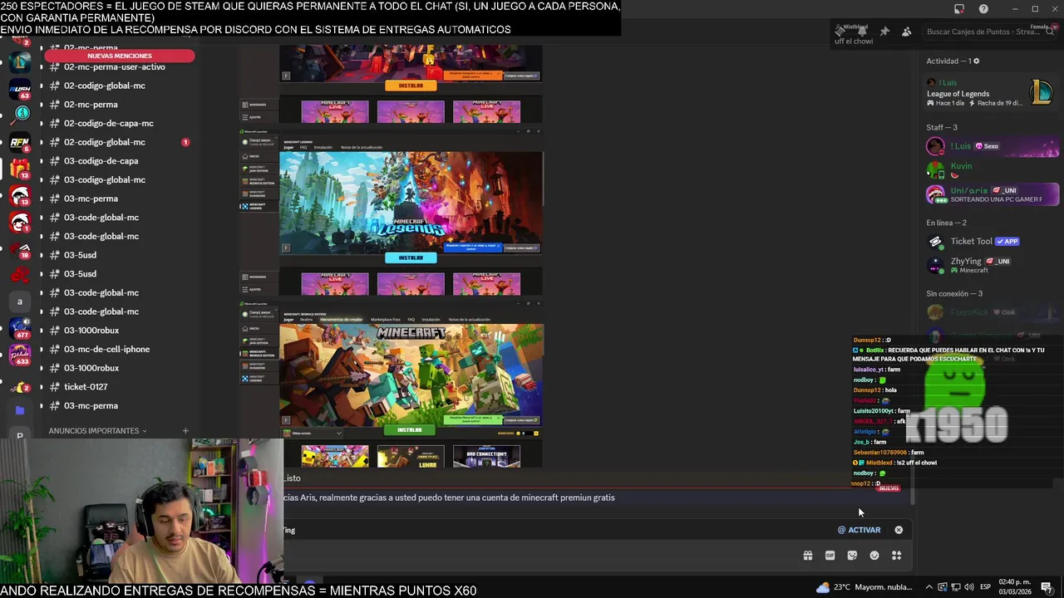Open the sticker picker

(852, 556)
